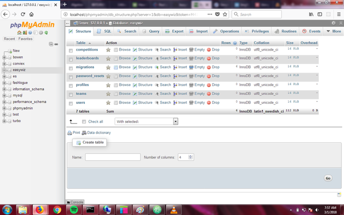Click the page settings gear icon at top right
The width and height of the screenshot is (344, 215).
333,23
